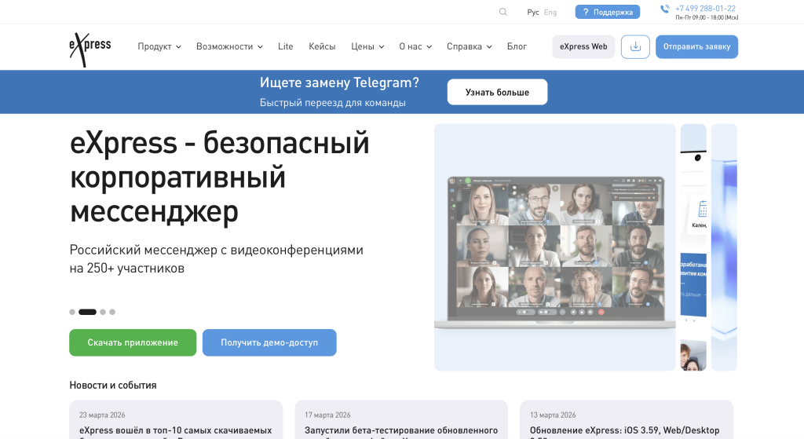Click Узнать больше in Telegram banner

tap(497, 92)
